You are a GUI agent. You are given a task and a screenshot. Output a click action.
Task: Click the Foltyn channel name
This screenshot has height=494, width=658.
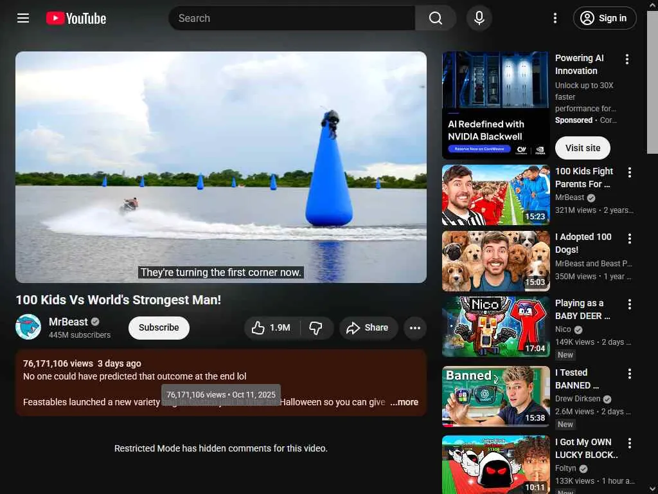pyautogui.click(x=565, y=468)
